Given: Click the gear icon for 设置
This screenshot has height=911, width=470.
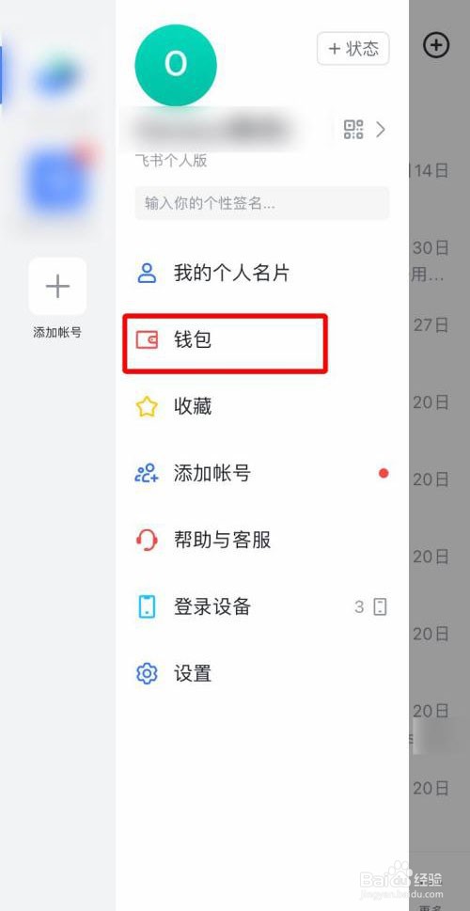Looking at the screenshot, I should point(147,673).
